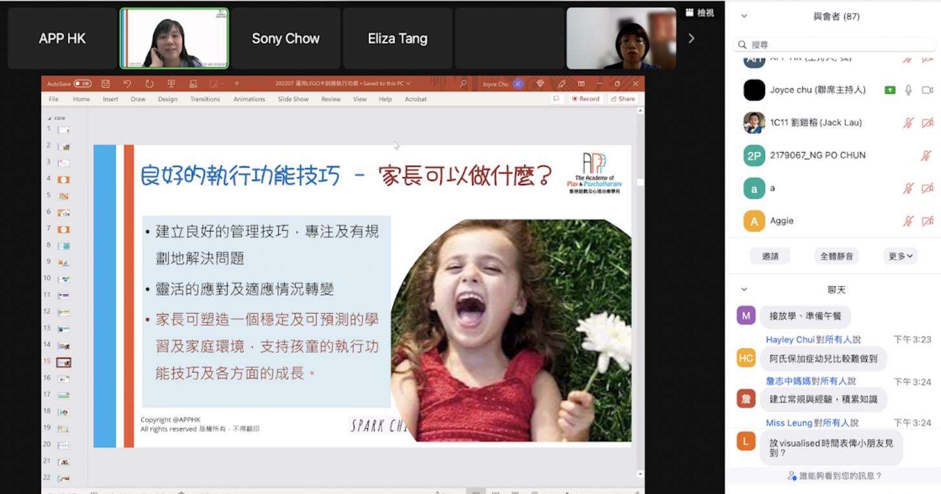Click the Sony Chow video tile
This screenshot has height=494, width=941.
tap(285, 38)
